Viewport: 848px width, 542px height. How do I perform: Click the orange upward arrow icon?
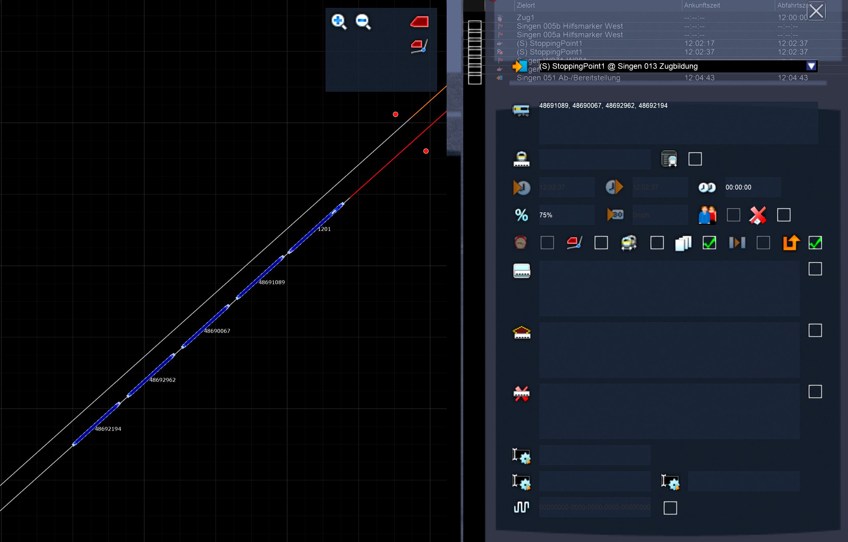tap(791, 243)
